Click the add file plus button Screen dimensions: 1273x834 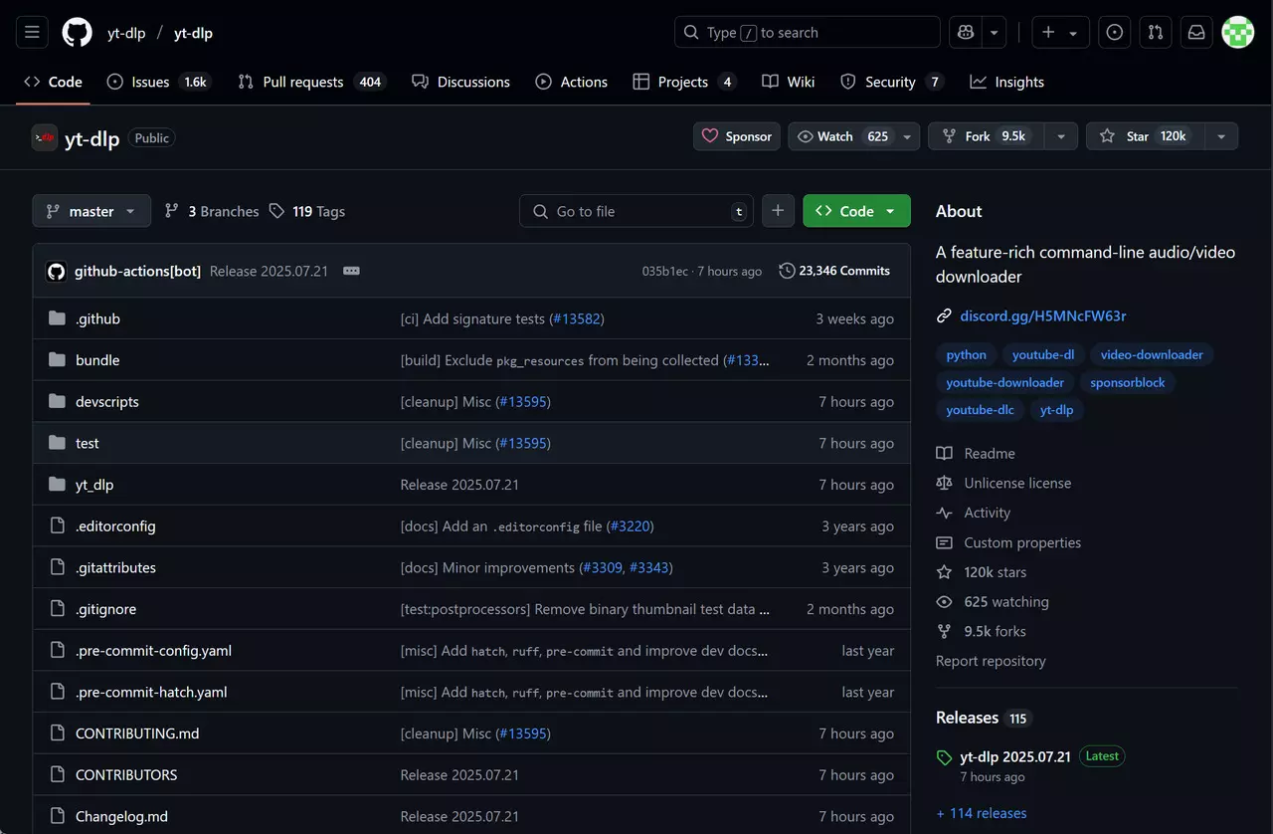(x=778, y=211)
